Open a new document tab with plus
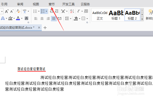 45,28
